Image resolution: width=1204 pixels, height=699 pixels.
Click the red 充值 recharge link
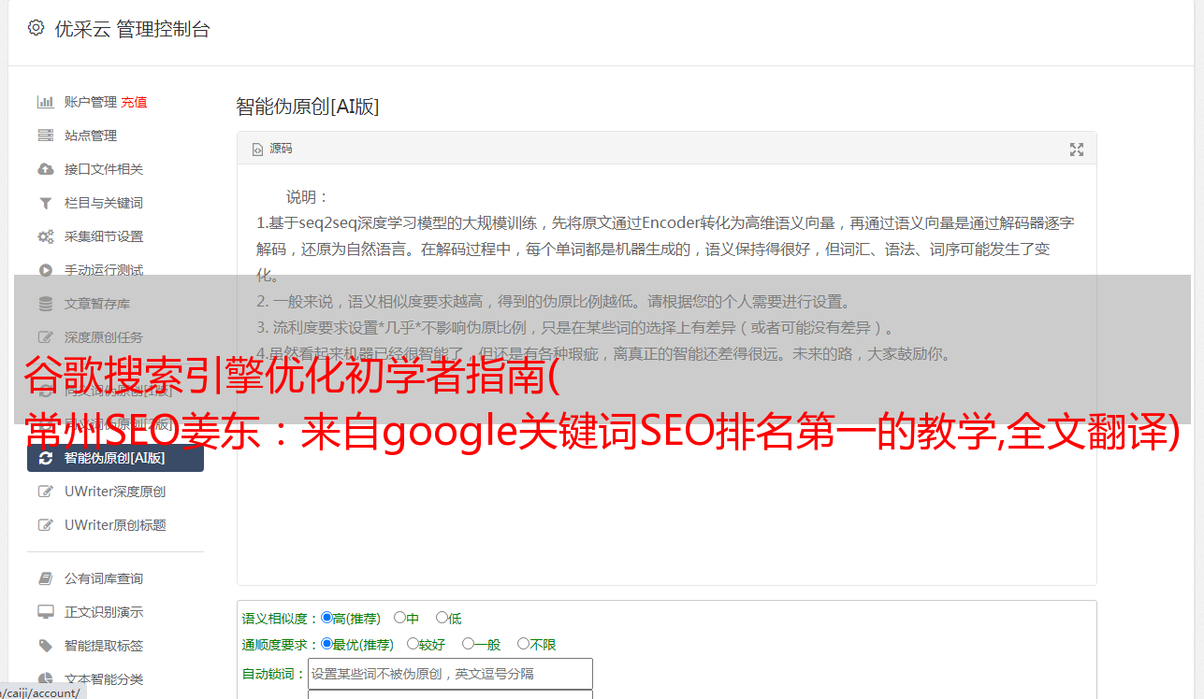(x=134, y=102)
